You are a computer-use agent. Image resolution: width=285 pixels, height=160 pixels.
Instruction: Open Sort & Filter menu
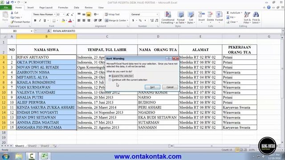click(247, 17)
